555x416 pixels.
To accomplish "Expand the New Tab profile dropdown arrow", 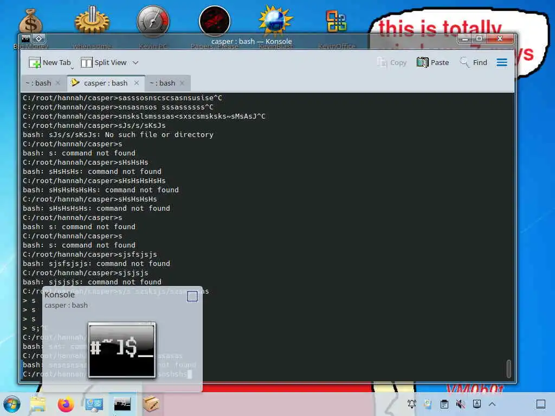I will point(73,68).
